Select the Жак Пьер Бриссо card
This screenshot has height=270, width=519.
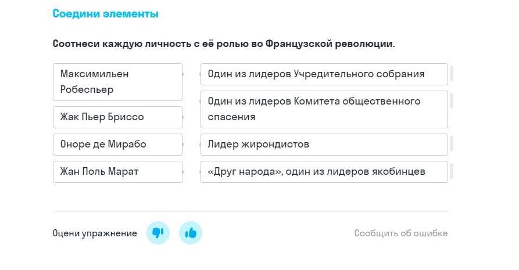pos(117,117)
